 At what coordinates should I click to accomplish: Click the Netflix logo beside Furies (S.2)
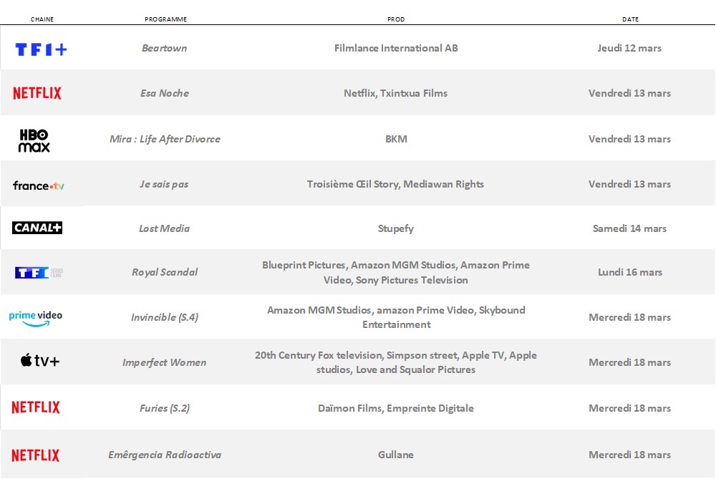(36, 407)
